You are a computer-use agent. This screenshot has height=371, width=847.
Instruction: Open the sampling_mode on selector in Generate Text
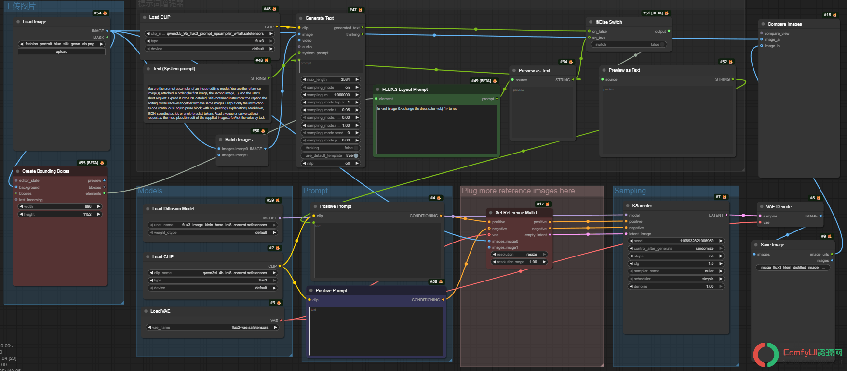pyautogui.click(x=330, y=88)
